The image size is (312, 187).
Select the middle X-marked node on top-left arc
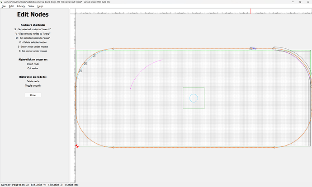tap(85, 63)
